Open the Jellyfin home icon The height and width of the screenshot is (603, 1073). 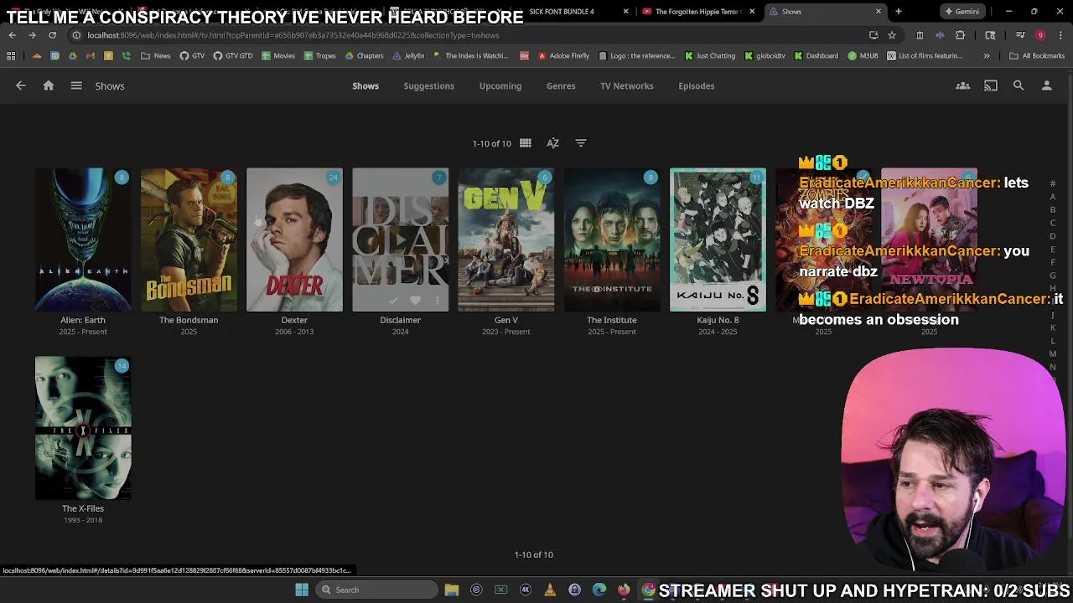pyautogui.click(x=49, y=85)
